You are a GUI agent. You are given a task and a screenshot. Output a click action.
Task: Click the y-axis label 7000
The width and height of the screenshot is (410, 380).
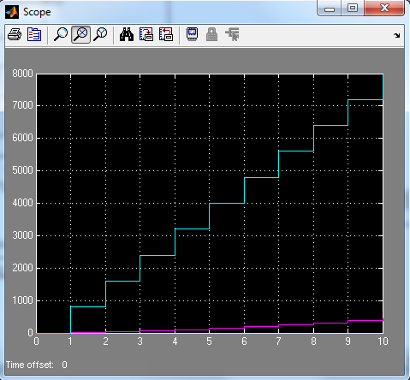pyautogui.click(x=22, y=105)
